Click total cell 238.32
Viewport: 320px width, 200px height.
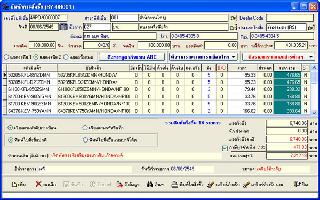point(287,89)
